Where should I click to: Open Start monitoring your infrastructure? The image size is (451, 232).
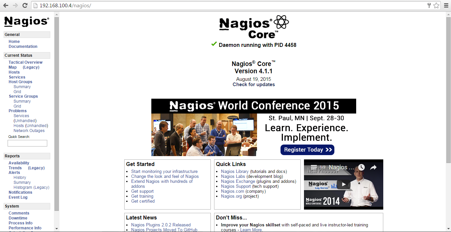click(164, 172)
